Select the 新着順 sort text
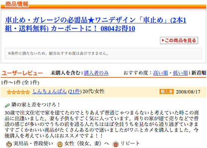Viewport: 207px width, 148px height. (x=199, y=73)
